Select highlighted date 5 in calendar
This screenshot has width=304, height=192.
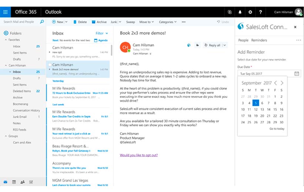tap(256, 103)
